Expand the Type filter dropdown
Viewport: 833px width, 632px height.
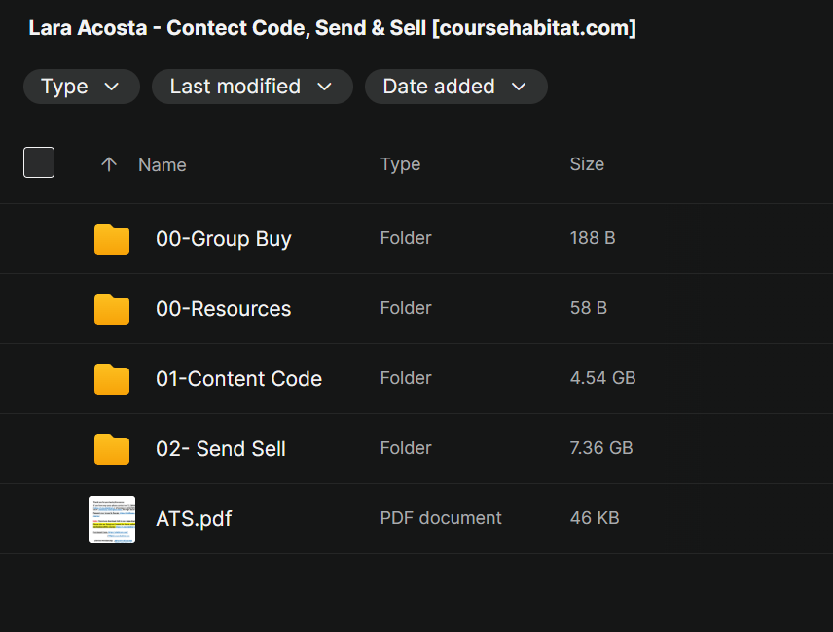(82, 87)
